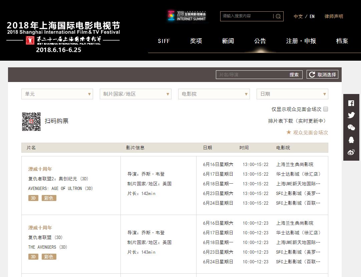Click the Weibo share icon
The image size is (361, 277).
[x=351, y=152]
